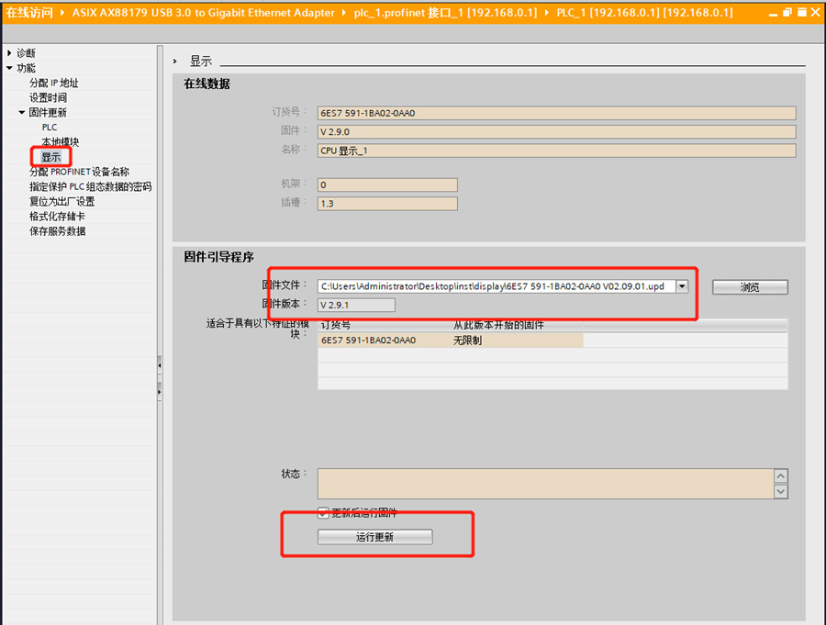This screenshot has height=625, width=826.
Task: Collapse the 功能 tree node arrow
Action: coord(9,68)
